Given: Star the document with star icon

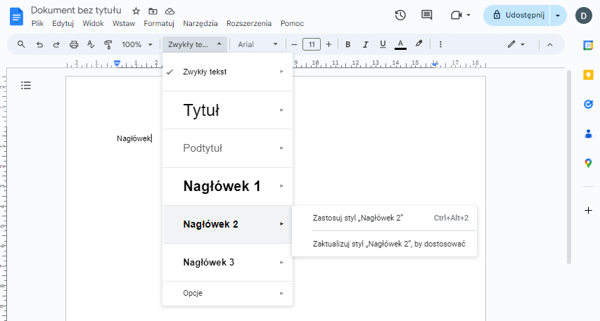Looking at the screenshot, I should (x=136, y=11).
